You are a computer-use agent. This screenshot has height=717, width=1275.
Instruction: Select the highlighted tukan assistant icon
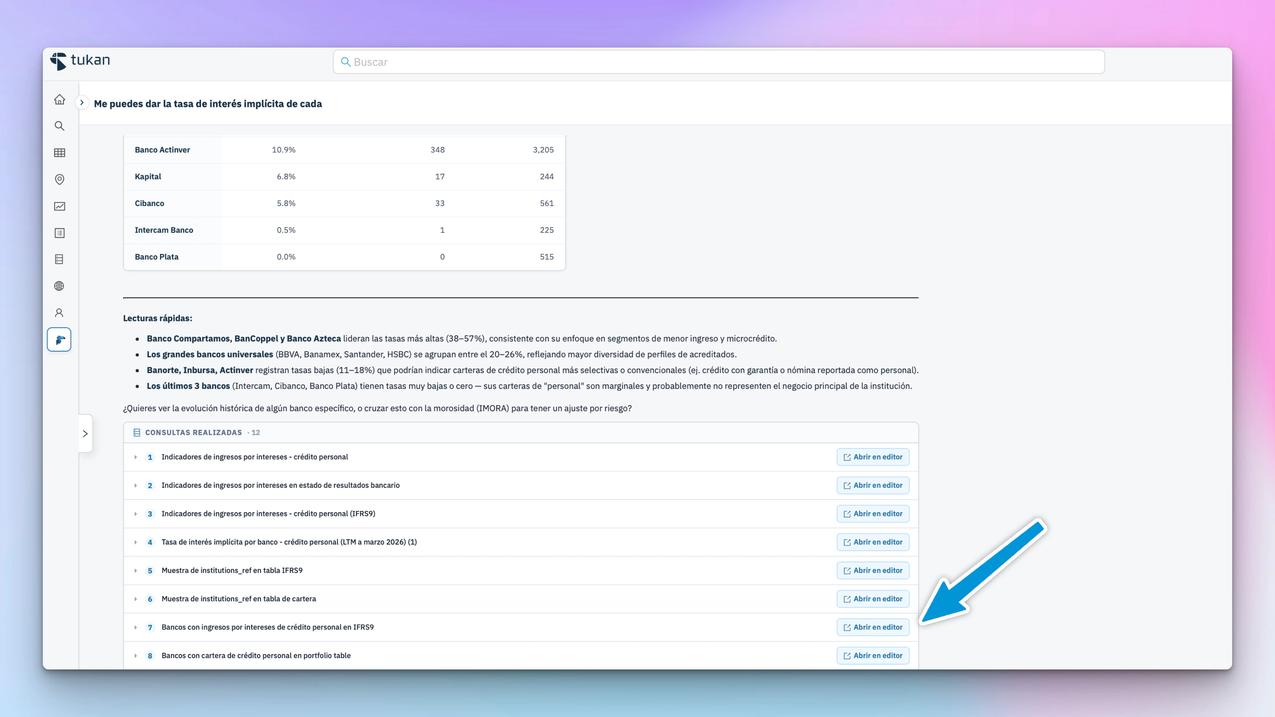59,339
